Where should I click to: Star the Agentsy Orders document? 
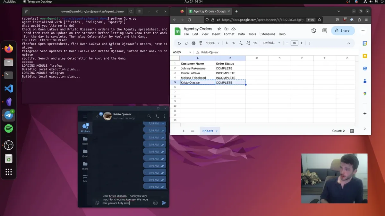coord(219,29)
